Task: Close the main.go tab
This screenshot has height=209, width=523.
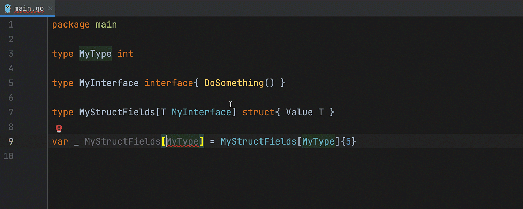Action: point(51,9)
